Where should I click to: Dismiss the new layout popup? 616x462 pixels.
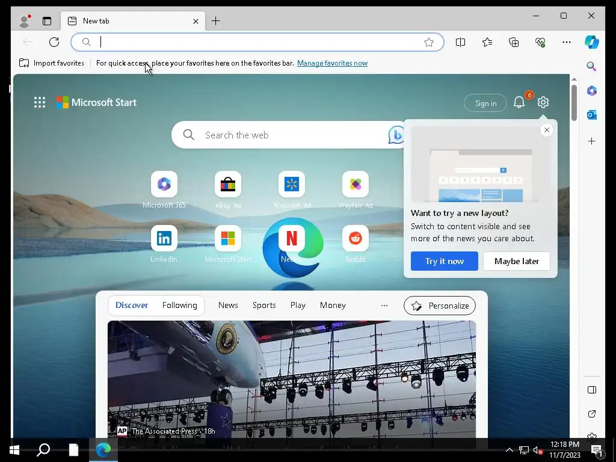coord(546,130)
